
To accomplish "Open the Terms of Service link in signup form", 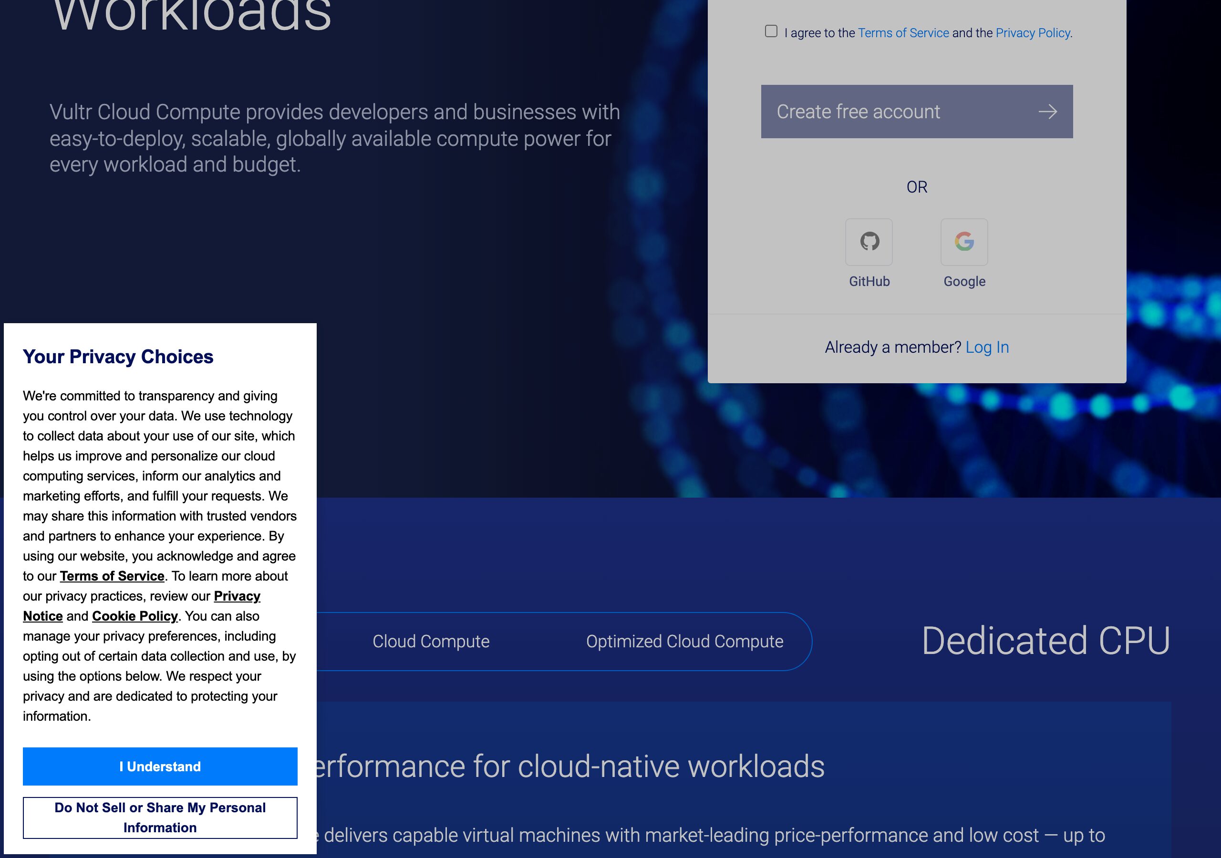I will click(x=903, y=33).
